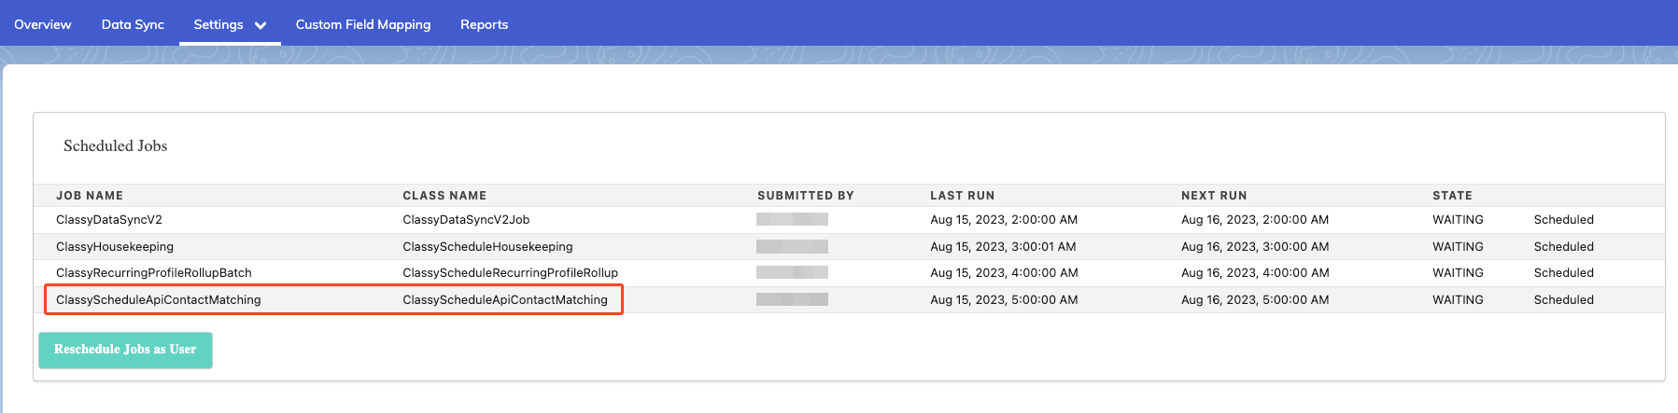1678x413 pixels.
Task: Click the Reschedule Jobs as User button
Action: 125,350
